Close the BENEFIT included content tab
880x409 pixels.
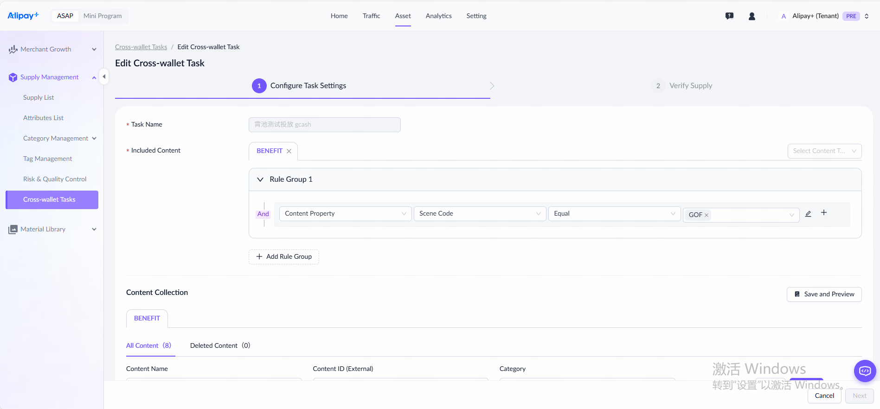289,151
